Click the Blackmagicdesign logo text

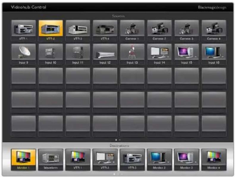tap(212, 7)
